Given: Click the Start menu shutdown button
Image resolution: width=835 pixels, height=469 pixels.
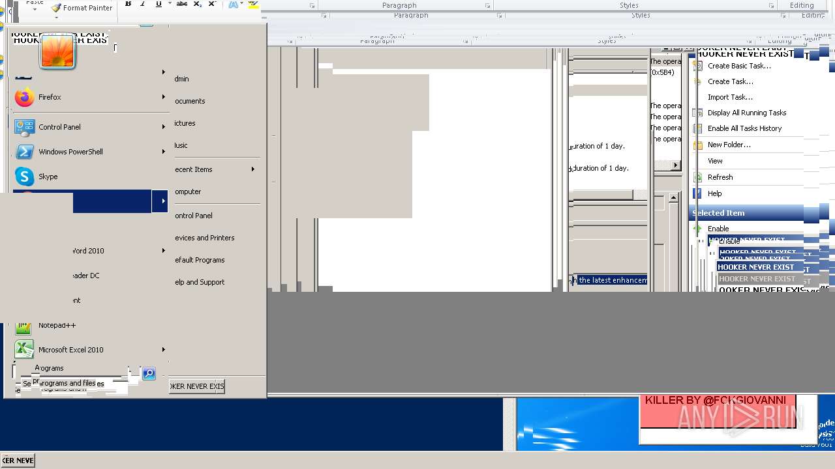Looking at the screenshot, I should pos(196,386).
